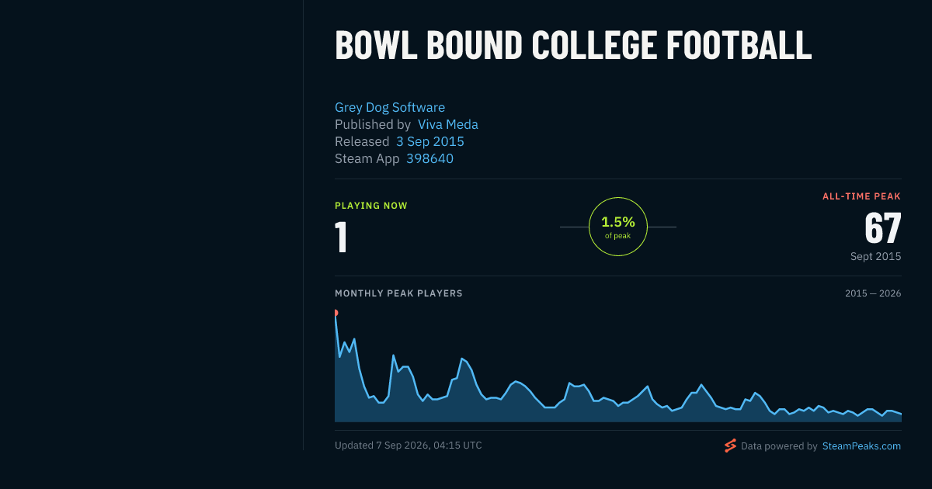932x489 pixels.
Task: Click the ALL-TIME PEAK label
Action: pyautogui.click(x=862, y=196)
